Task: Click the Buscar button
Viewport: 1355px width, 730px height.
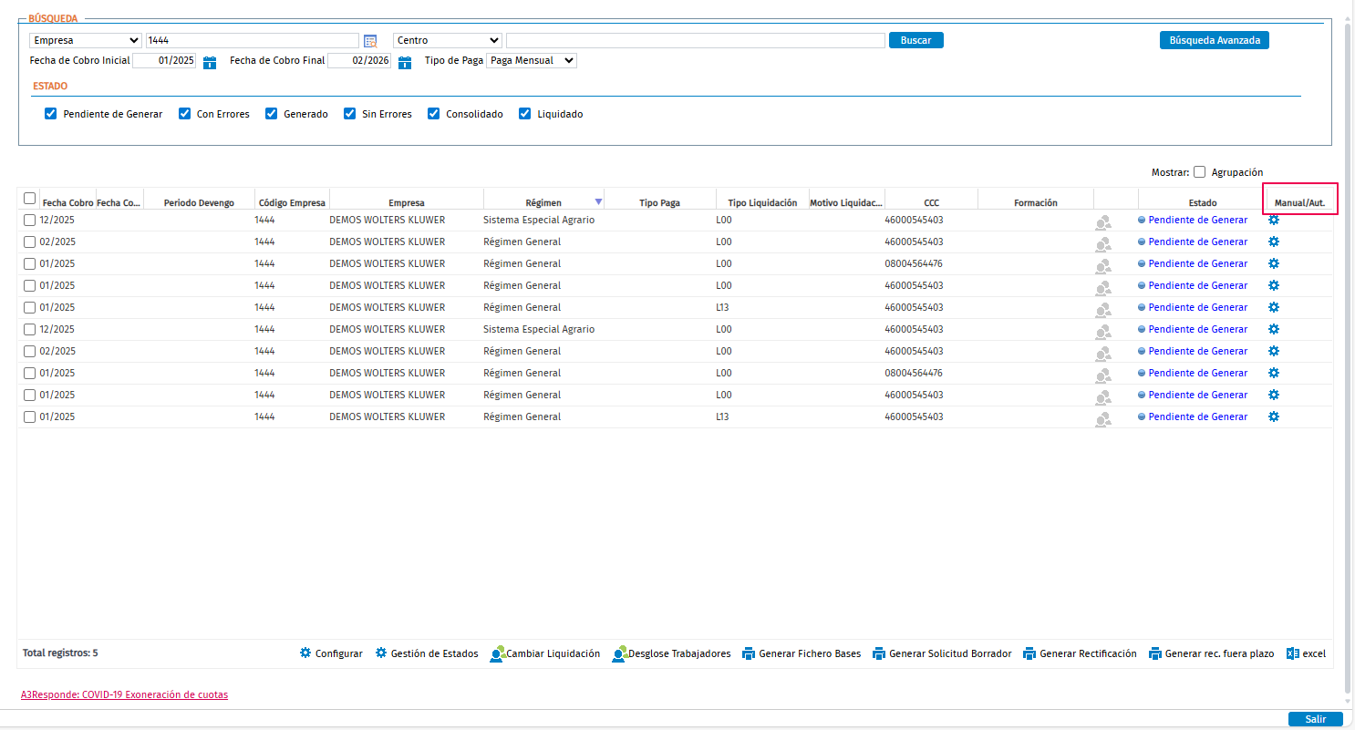Action: click(x=915, y=40)
